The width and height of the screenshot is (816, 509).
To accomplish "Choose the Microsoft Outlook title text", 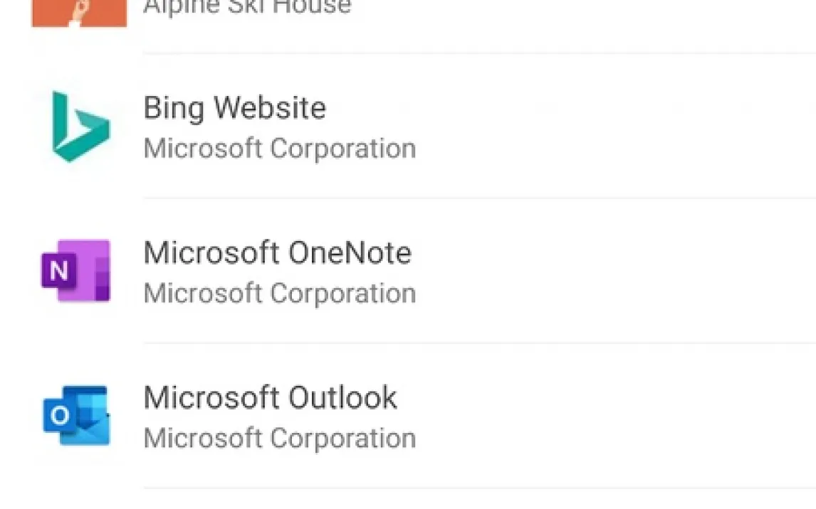I will pyautogui.click(x=270, y=397).
